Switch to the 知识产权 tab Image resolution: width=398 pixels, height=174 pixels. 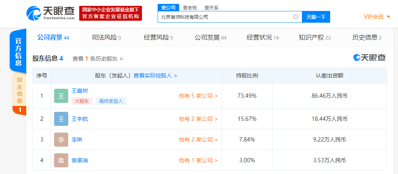(314, 38)
